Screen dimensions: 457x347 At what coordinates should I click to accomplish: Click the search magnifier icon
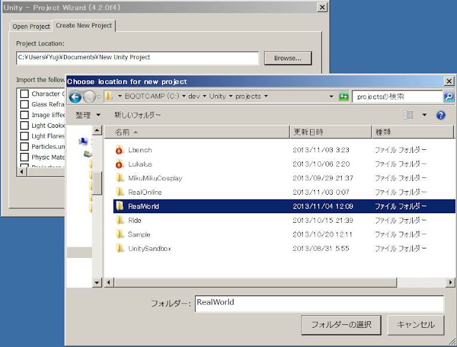point(449,96)
